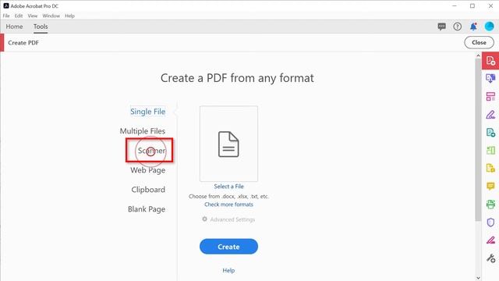Open the Edit menu
The width and height of the screenshot is (499, 281).
[x=19, y=16]
